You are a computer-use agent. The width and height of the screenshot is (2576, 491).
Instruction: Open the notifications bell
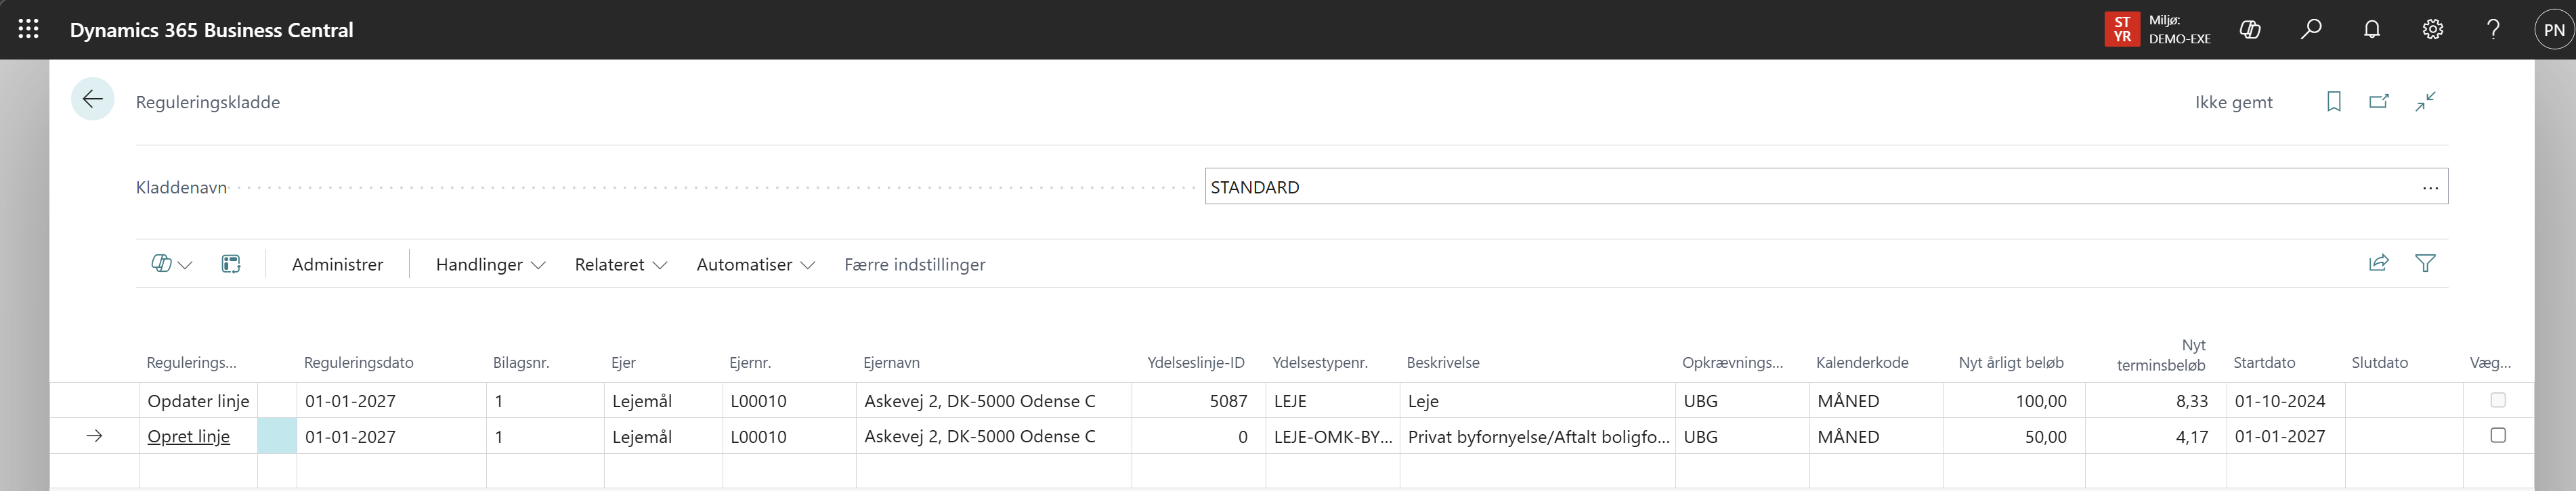pos(2372,30)
